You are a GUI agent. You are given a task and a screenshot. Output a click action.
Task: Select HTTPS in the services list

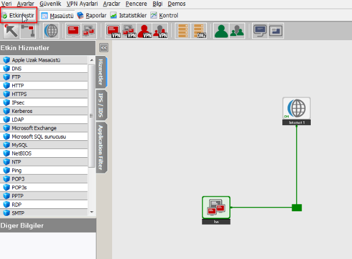click(19, 94)
